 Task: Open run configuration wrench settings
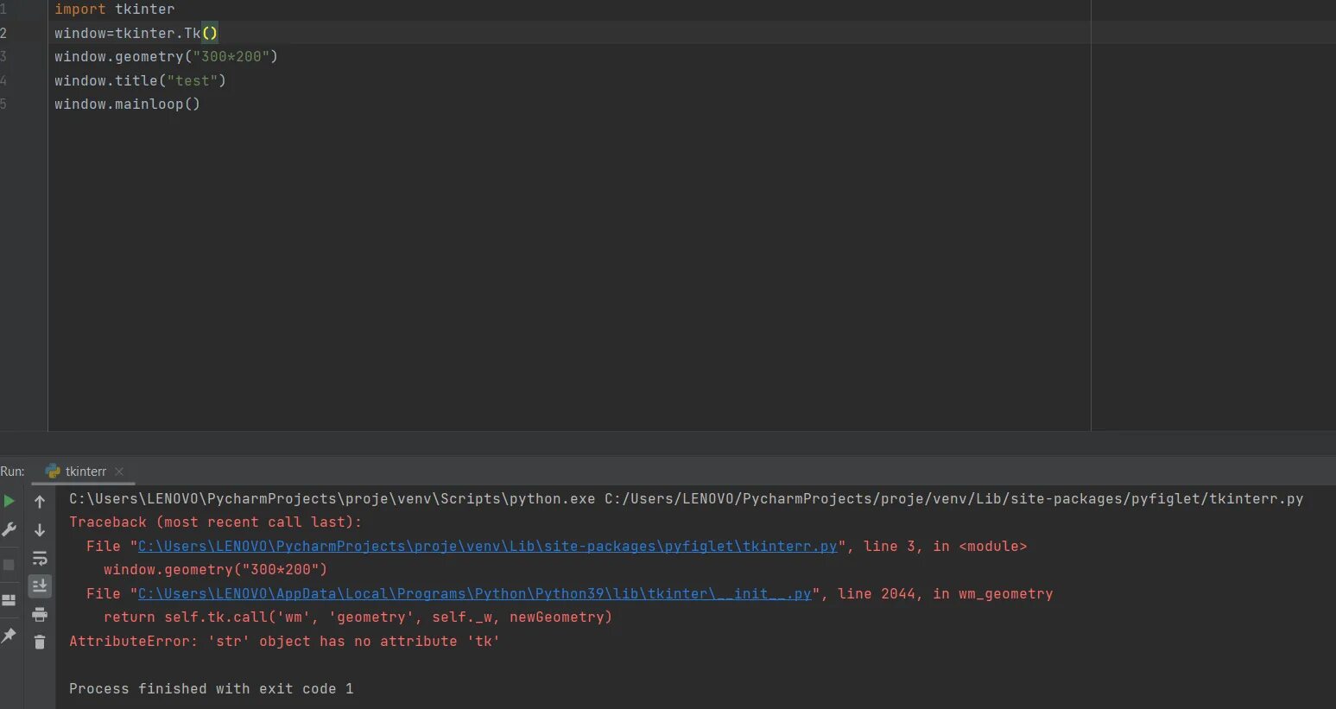(9, 529)
